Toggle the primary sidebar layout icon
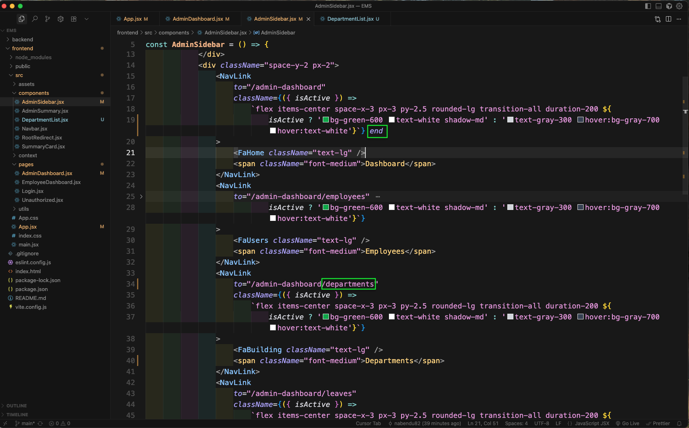 point(648,6)
